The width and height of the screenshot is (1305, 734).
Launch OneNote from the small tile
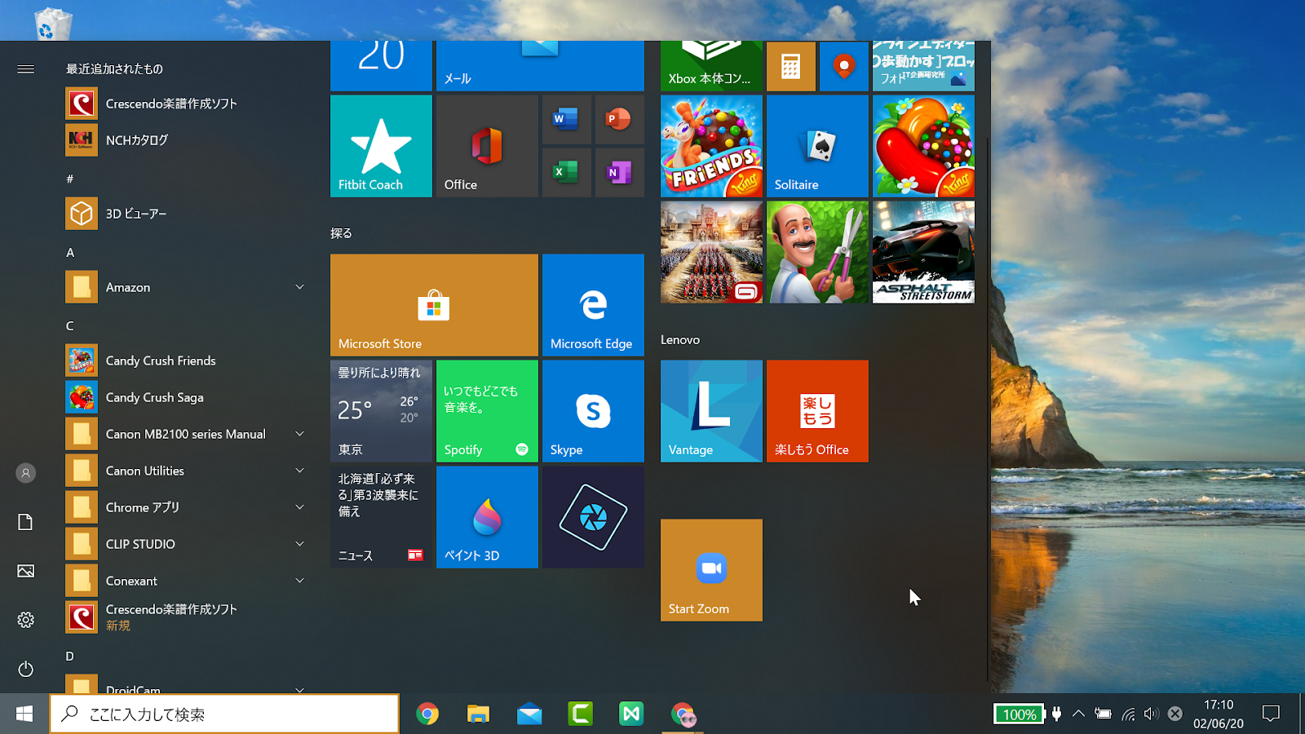(619, 173)
